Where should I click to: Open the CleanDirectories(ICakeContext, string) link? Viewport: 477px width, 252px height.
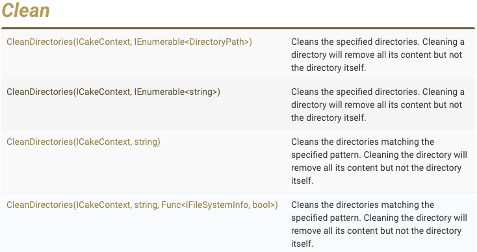point(83,142)
